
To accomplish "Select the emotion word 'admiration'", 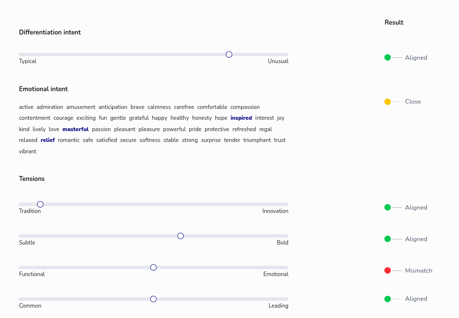I will click(x=50, y=107).
